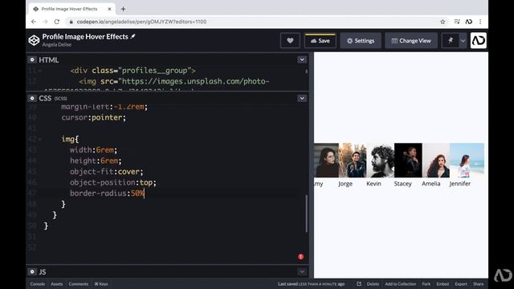Image resolution: width=514 pixels, height=289 pixels.
Task: Click the HTML editor vertical scrollbar
Action: point(307,71)
